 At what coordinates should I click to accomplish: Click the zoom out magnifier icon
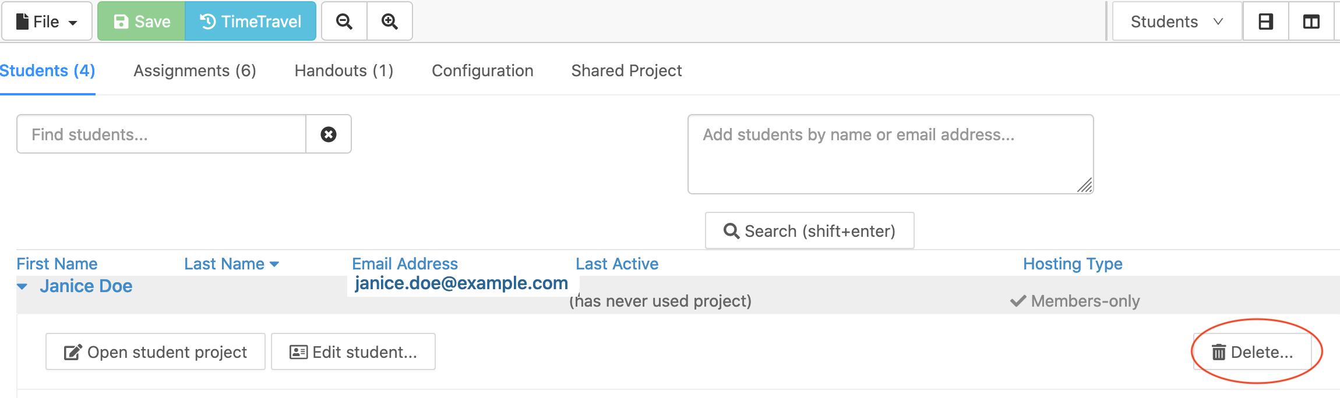(344, 22)
